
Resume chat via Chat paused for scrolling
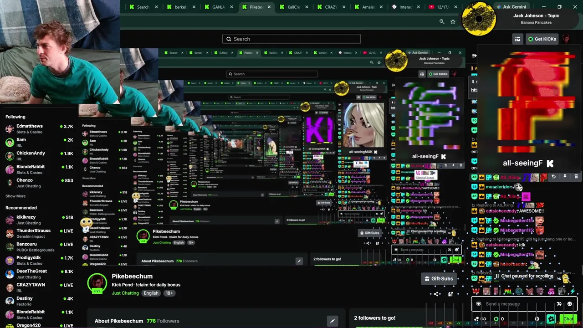coord(524,276)
